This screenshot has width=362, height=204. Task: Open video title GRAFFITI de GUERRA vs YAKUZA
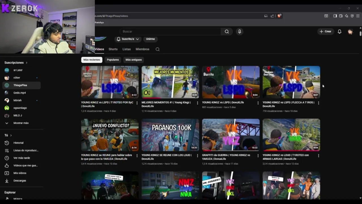(x=226, y=157)
